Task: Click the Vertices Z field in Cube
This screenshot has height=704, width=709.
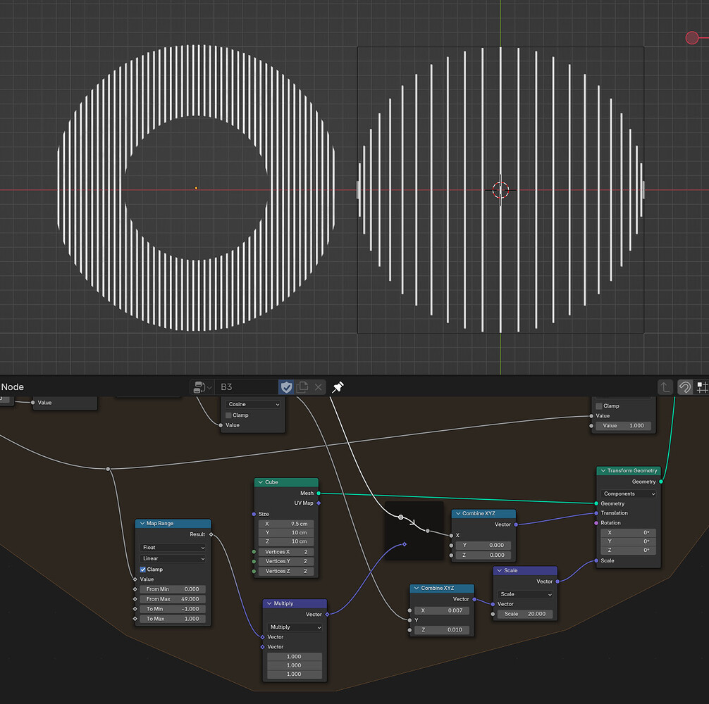Action: coord(286,571)
